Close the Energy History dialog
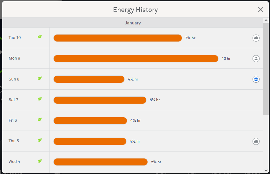This screenshot has width=270, height=174. tap(261, 10)
